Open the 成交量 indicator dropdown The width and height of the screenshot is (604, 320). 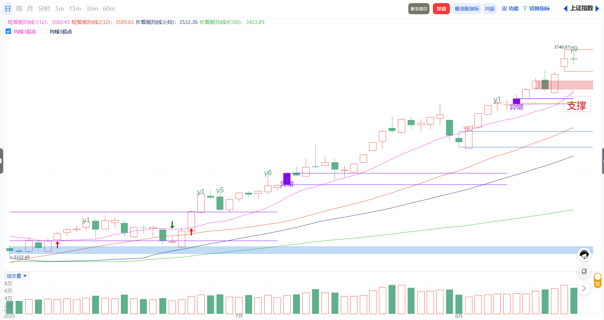pos(17,276)
